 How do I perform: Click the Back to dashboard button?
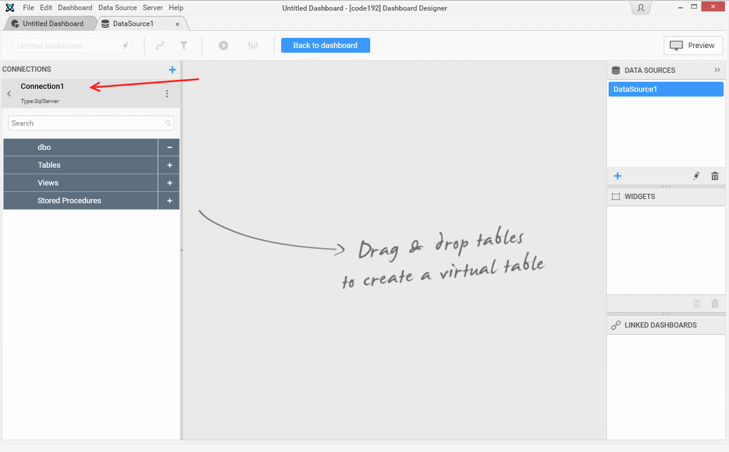[326, 45]
